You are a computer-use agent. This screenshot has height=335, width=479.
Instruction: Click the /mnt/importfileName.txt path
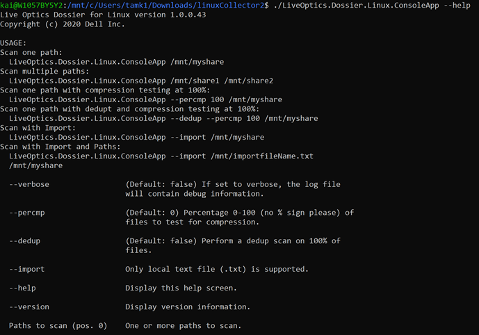(x=262, y=156)
